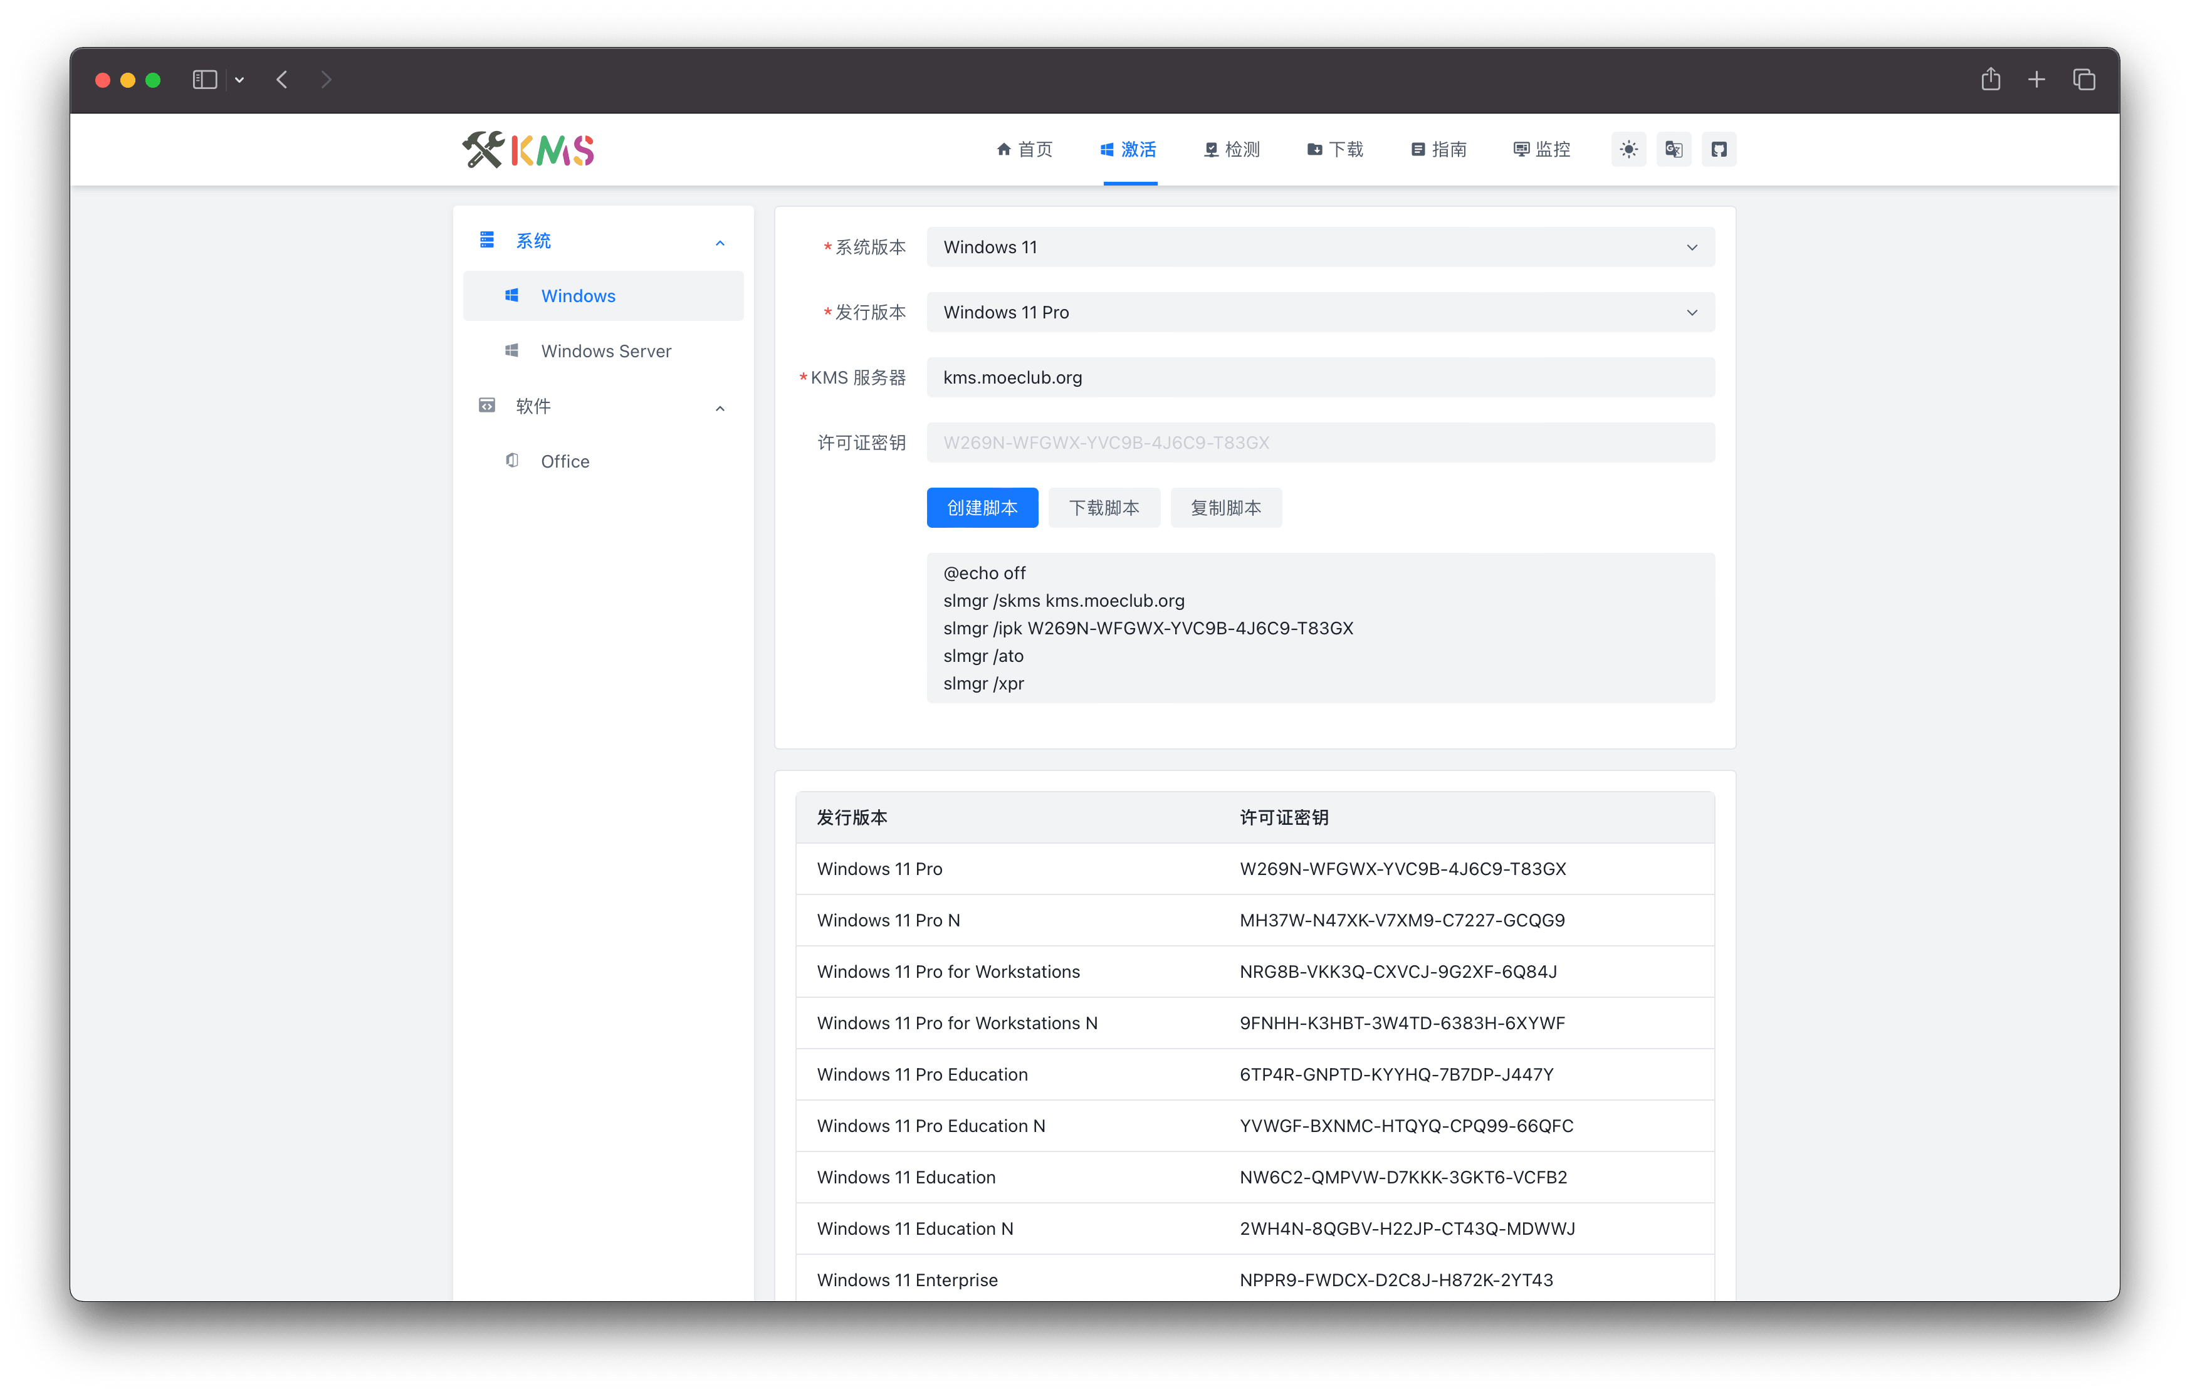
Task: Click the Windows 11 Pro table row
Action: pos(1255,868)
